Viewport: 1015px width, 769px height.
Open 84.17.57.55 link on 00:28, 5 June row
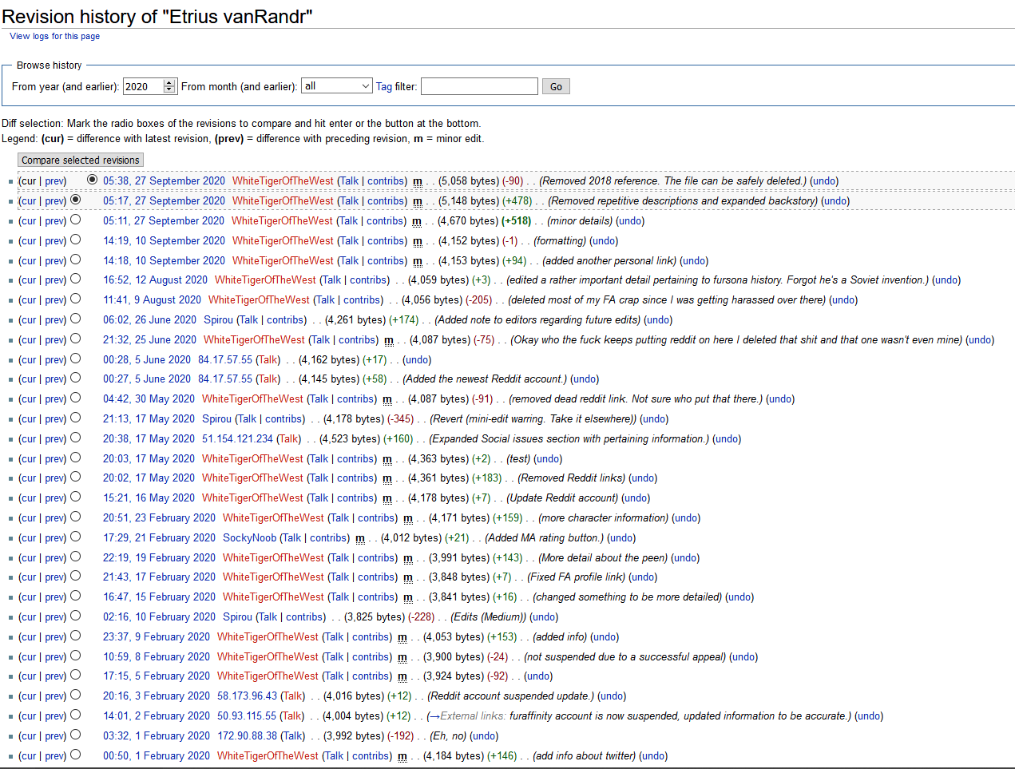225,360
